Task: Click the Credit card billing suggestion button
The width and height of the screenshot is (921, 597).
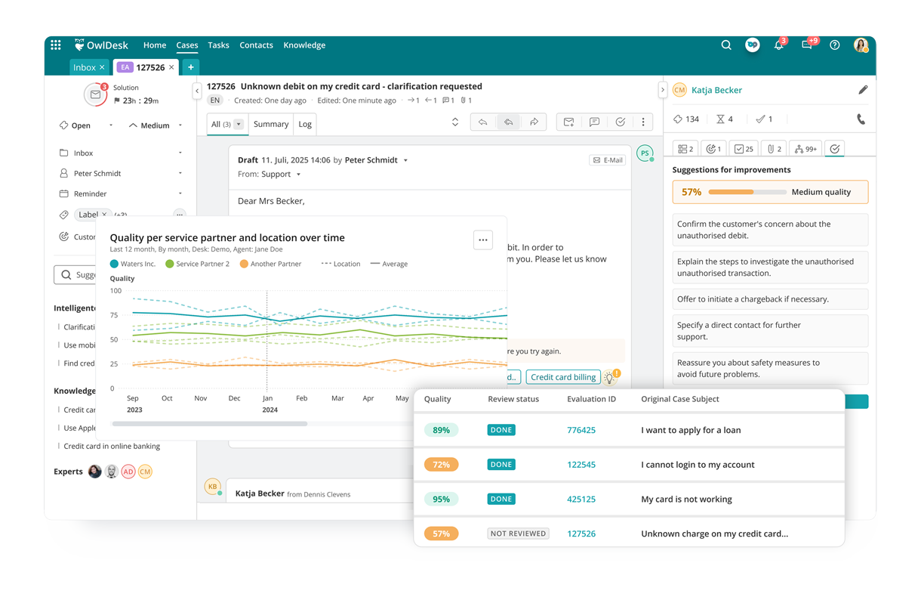Action: pos(562,377)
